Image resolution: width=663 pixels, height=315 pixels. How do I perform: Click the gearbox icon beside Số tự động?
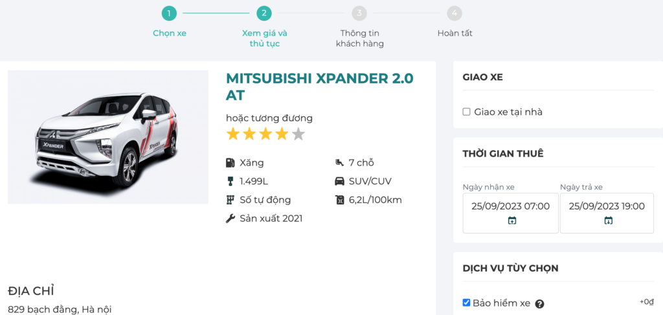[x=230, y=200]
